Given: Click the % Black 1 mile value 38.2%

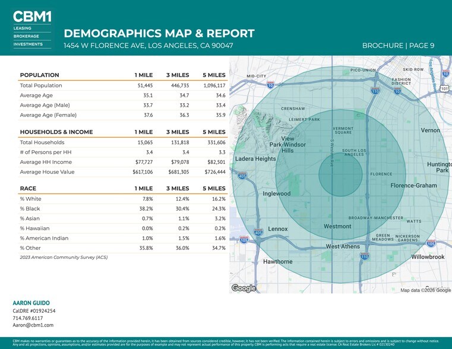Looking at the screenshot, I should (146, 209).
